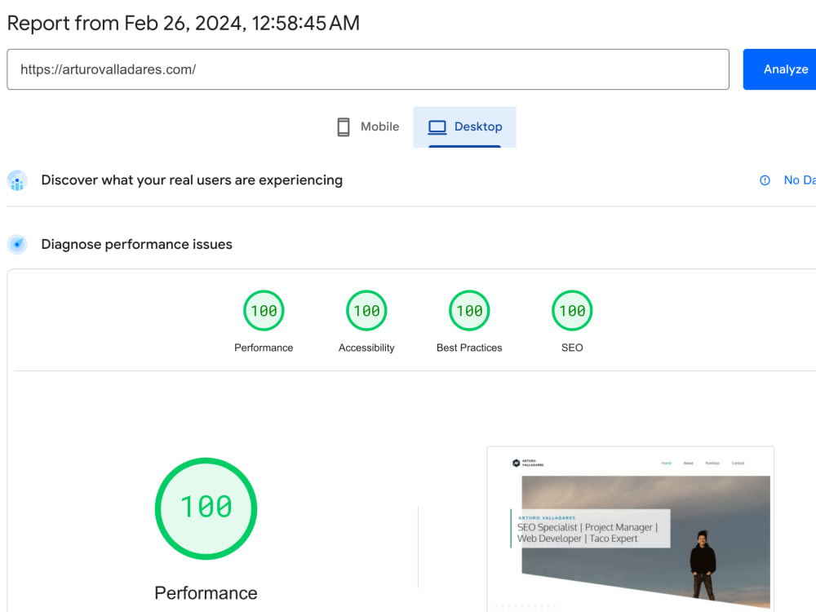Click the large Performance label below gauge
The width and height of the screenshot is (816, 612).
click(206, 592)
